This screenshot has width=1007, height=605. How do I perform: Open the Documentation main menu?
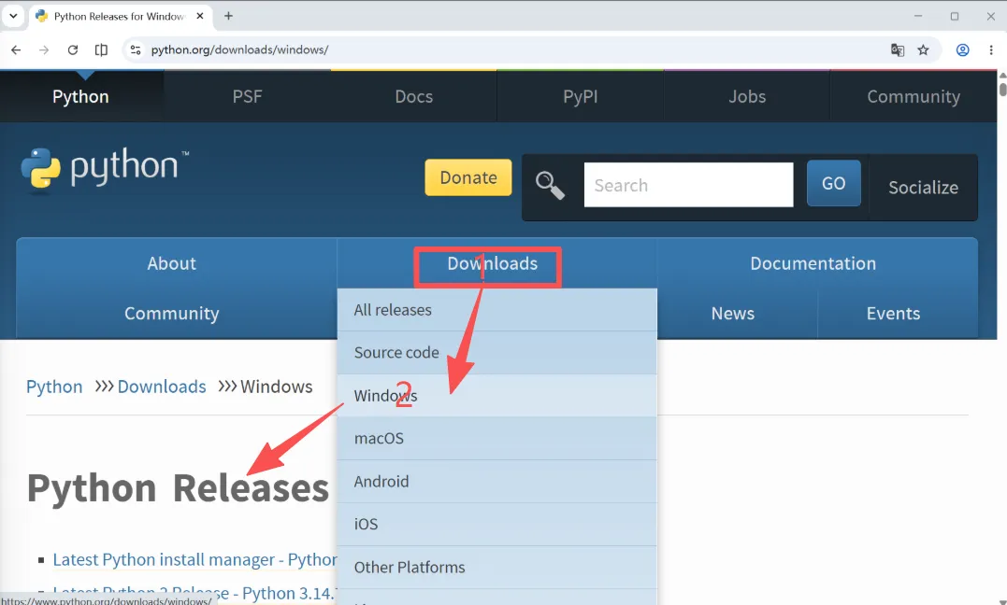point(813,263)
